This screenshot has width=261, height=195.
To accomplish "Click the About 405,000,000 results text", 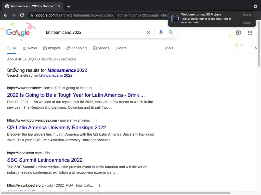I will (42, 59).
